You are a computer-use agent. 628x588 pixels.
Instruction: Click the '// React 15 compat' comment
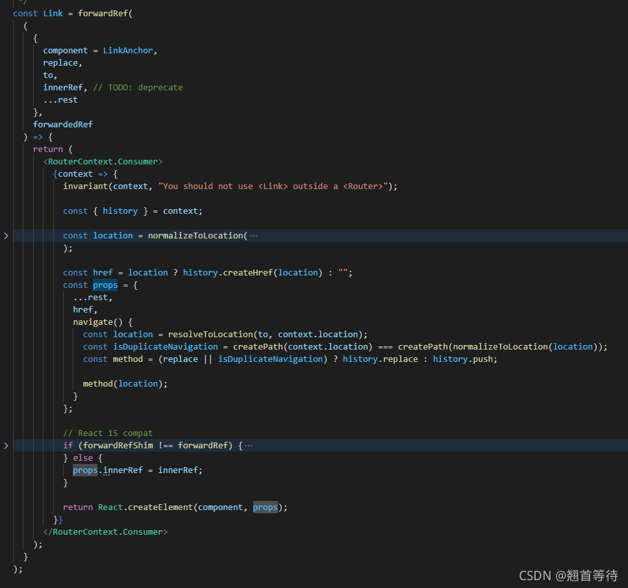(x=108, y=433)
